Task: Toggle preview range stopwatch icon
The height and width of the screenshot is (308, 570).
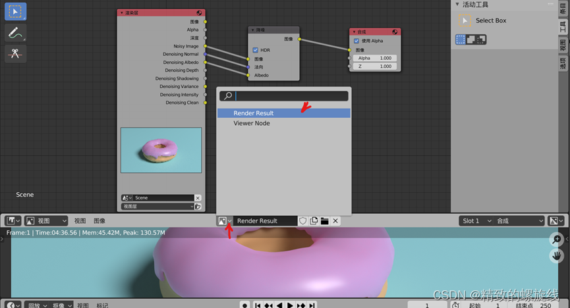Action: pos(455,305)
